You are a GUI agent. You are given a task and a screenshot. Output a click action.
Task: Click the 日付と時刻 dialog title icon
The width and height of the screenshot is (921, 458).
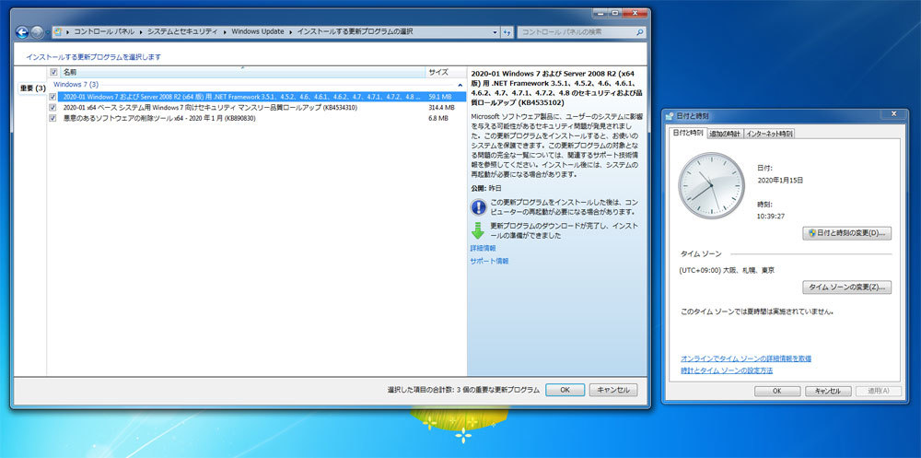(670, 116)
